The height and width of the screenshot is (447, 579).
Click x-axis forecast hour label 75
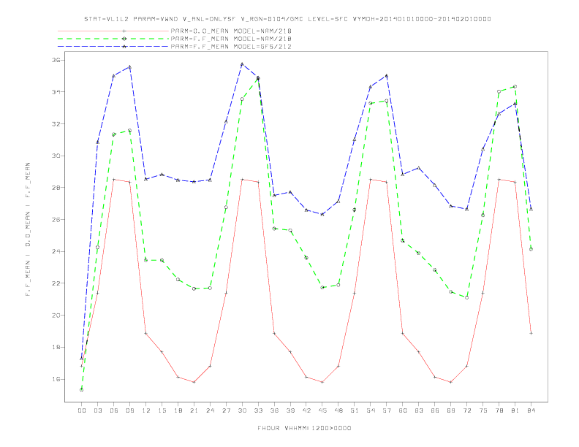point(482,410)
